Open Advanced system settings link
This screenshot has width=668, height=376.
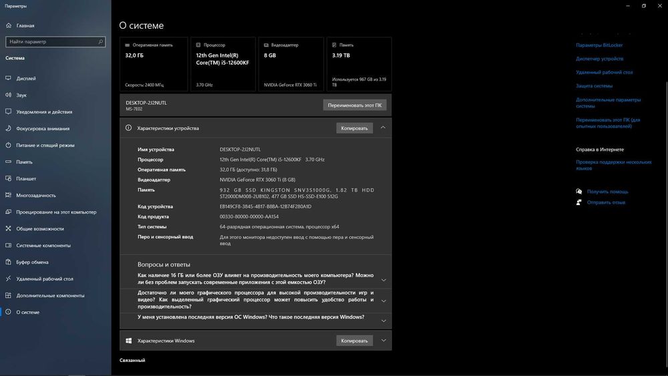click(608, 103)
